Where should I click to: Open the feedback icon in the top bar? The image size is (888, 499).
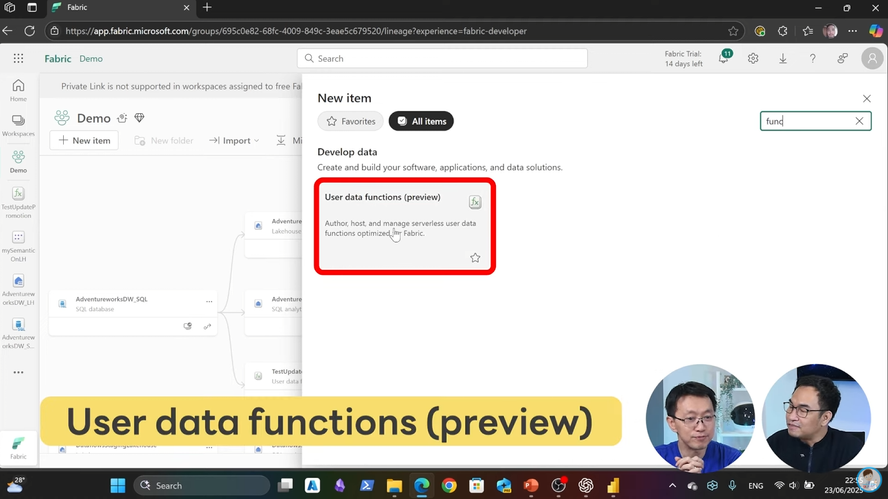[x=842, y=58]
